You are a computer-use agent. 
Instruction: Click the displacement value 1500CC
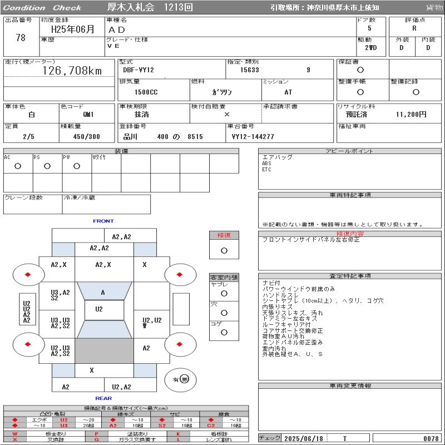pos(146,92)
